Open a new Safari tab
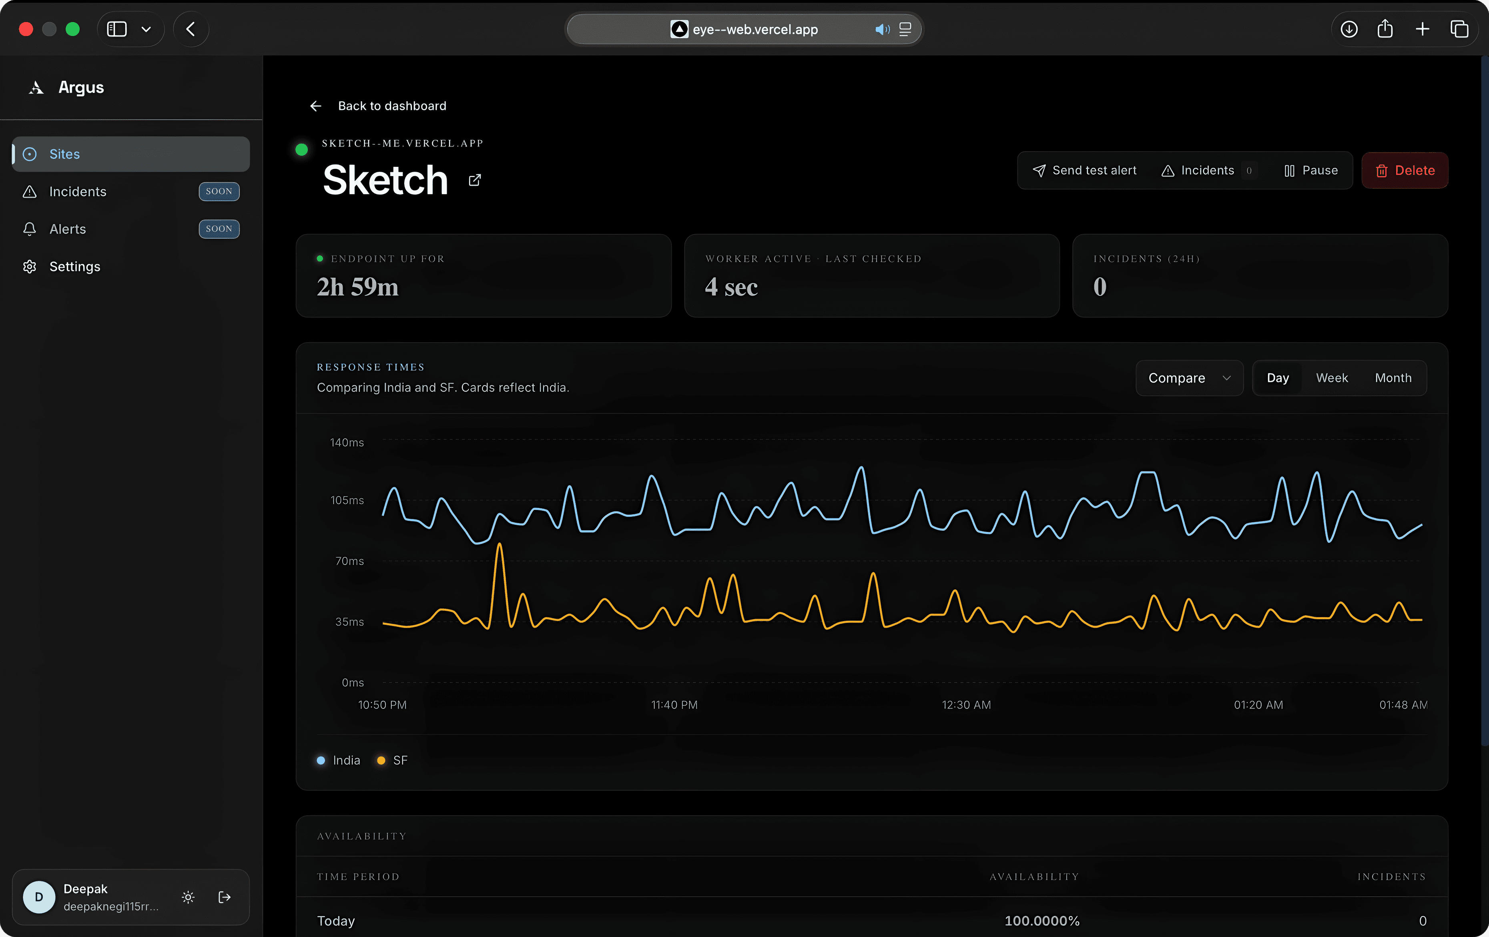The width and height of the screenshot is (1489, 937). (x=1422, y=29)
